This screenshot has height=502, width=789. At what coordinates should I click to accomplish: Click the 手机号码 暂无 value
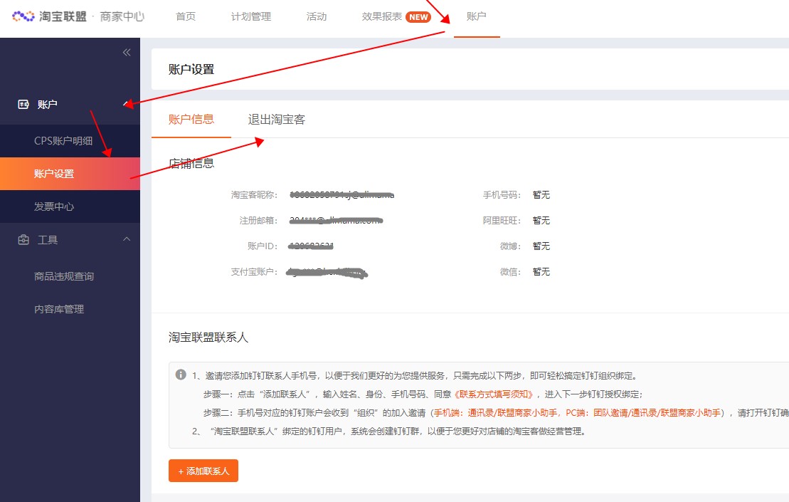541,195
